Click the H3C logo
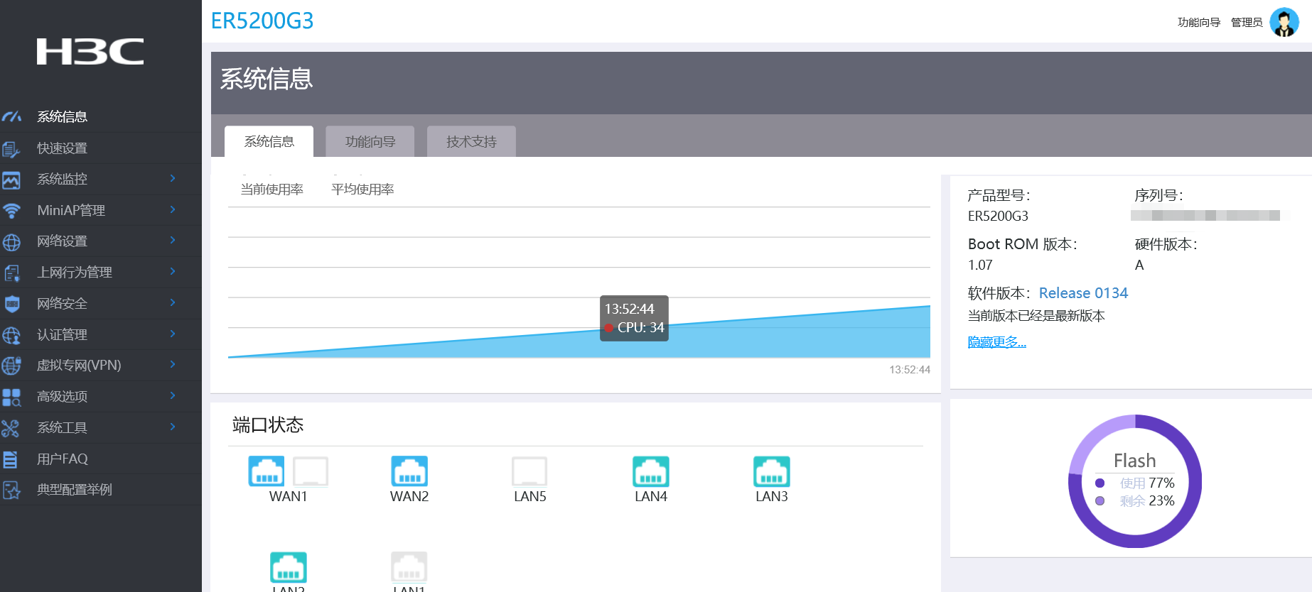Image resolution: width=1312 pixels, height=592 pixels. click(x=90, y=52)
